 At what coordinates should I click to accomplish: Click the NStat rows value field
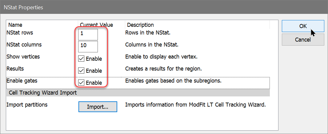pyautogui.click(x=88, y=35)
